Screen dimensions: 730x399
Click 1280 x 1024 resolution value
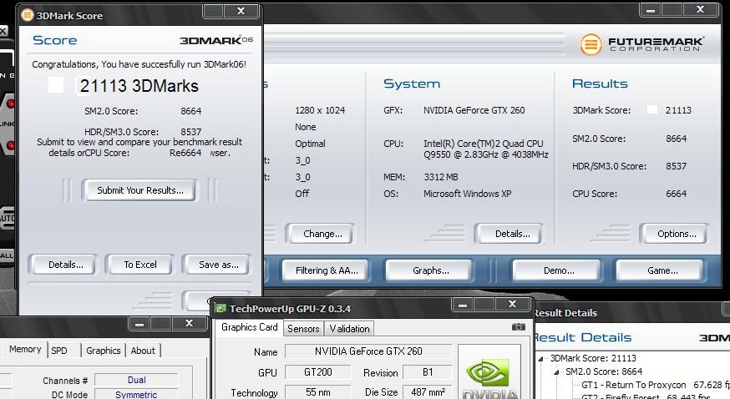320,110
